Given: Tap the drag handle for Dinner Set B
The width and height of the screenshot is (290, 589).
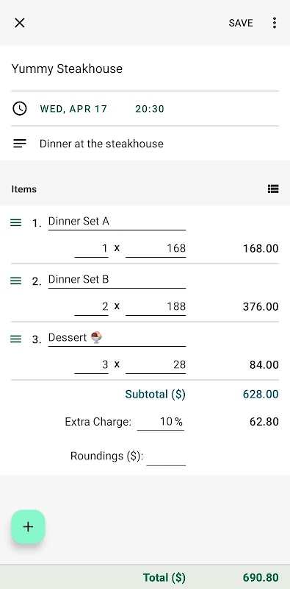Looking at the screenshot, I should click(x=15, y=281).
